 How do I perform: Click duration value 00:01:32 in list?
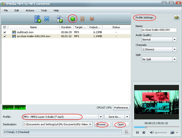tap(66, 36)
